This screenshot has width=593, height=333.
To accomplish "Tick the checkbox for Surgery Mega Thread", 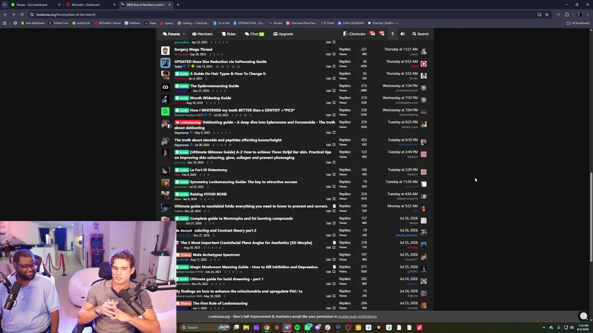I will tap(334, 54).
